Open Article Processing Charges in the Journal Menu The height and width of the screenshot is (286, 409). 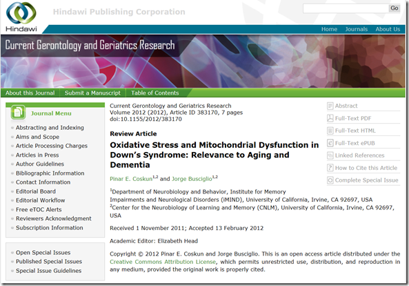[x=52, y=146]
